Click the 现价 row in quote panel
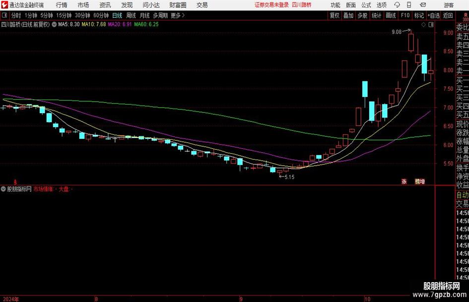 point(462,124)
